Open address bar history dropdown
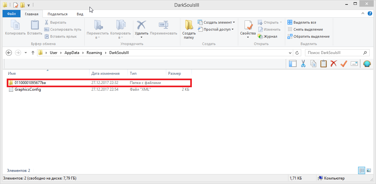This screenshot has width=376, height=184. 290,53
